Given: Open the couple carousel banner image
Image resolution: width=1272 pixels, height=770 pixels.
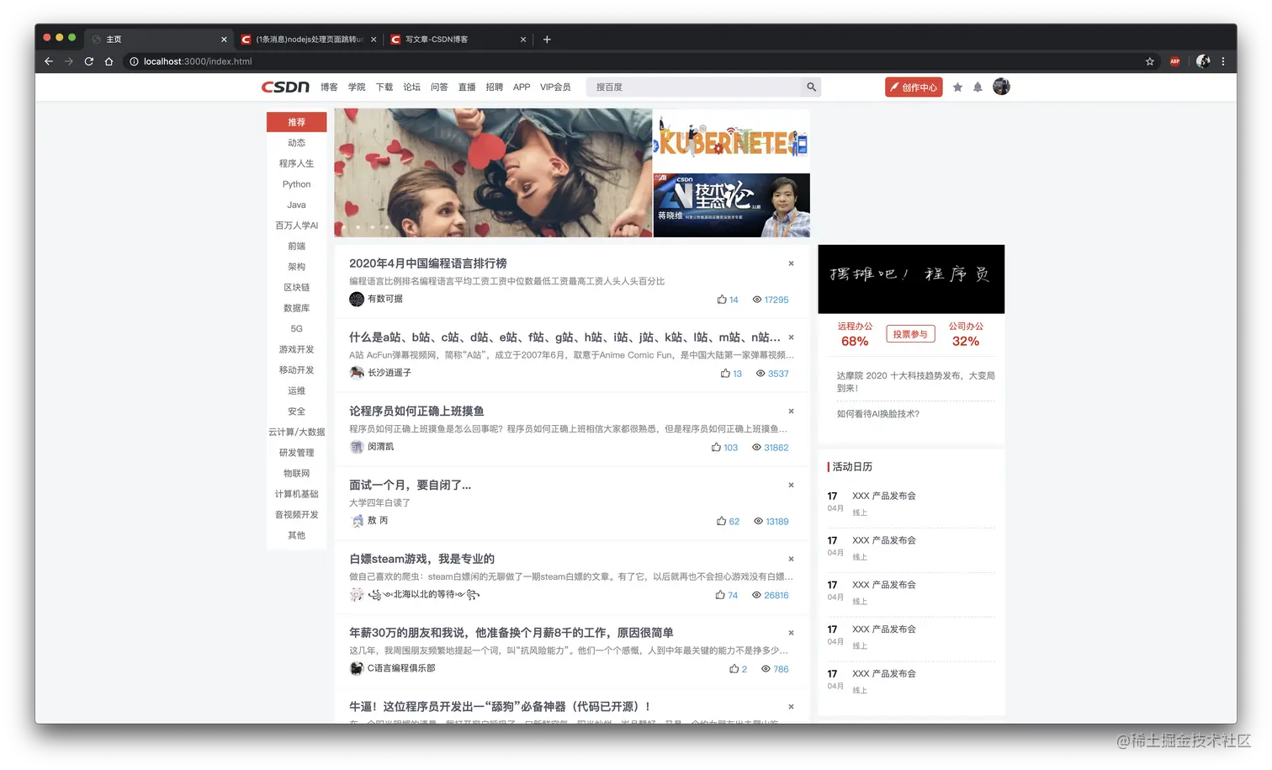Looking at the screenshot, I should click(493, 173).
